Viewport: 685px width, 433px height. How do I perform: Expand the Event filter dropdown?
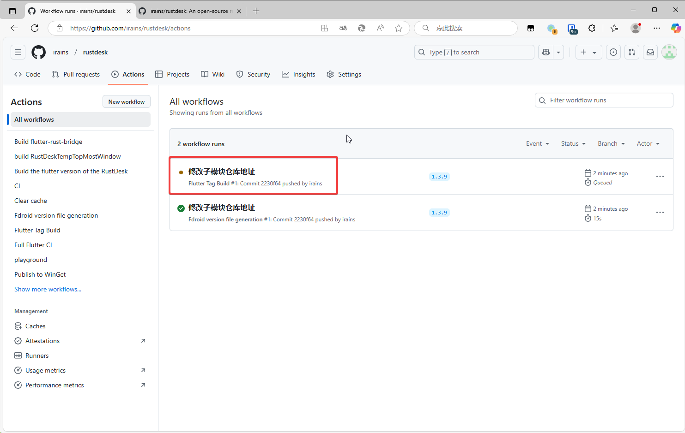click(x=537, y=144)
